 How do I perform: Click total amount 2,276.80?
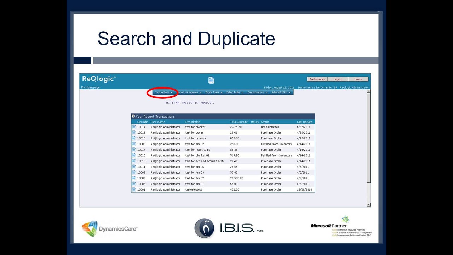click(x=236, y=127)
